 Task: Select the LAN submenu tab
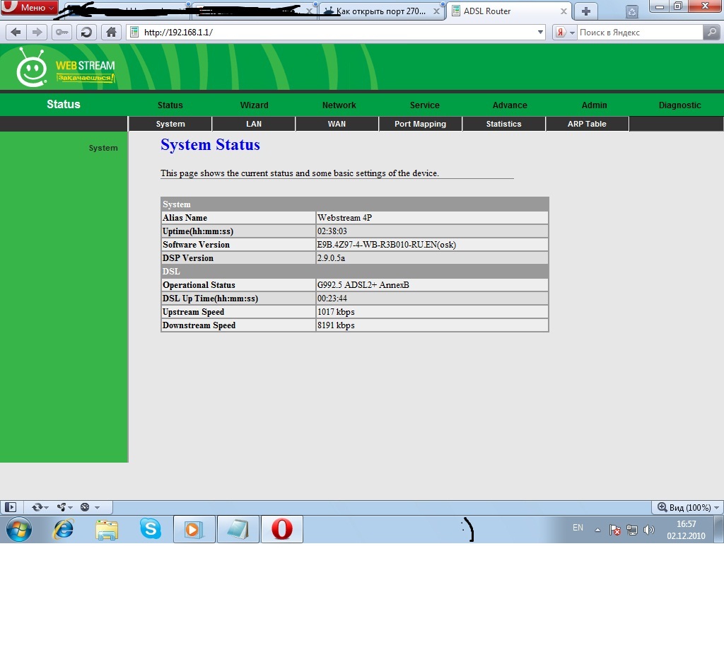[254, 124]
